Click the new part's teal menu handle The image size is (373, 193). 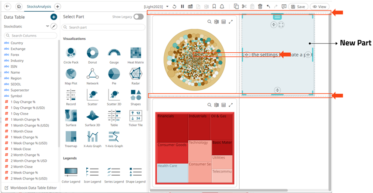pyautogui.click(x=277, y=17)
